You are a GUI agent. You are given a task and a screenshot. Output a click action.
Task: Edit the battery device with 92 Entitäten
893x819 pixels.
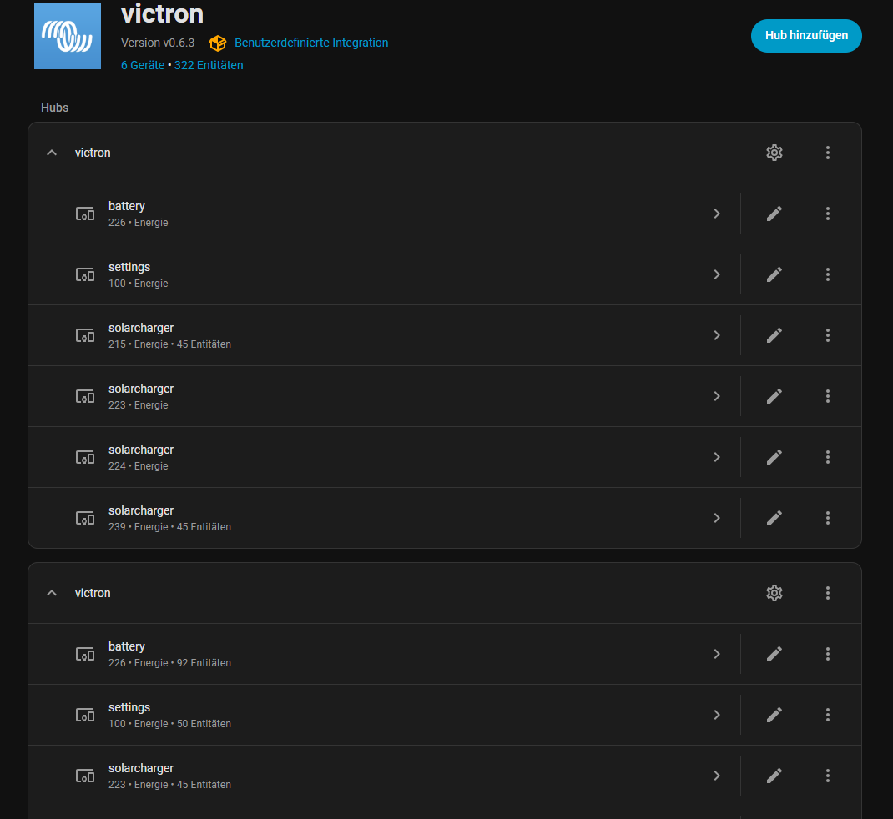click(774, 654)
